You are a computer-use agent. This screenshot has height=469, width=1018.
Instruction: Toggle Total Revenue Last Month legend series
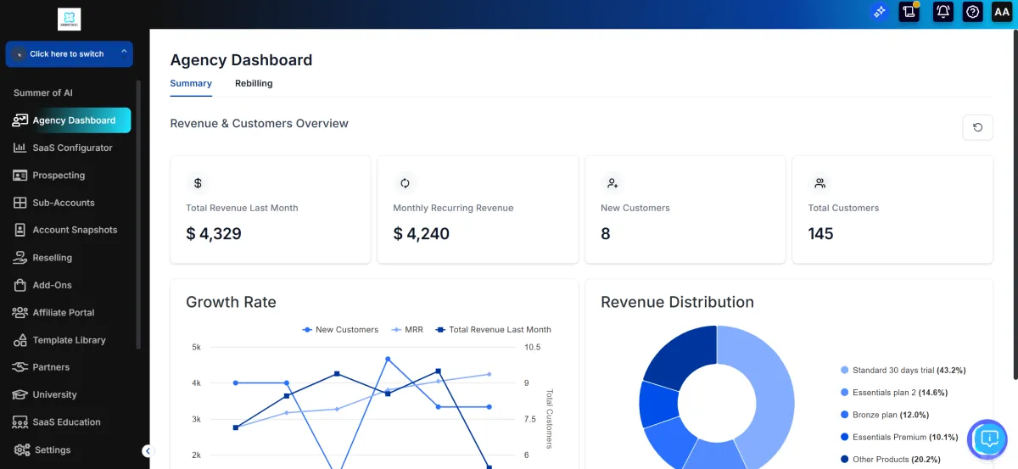(x=493, y=330)
